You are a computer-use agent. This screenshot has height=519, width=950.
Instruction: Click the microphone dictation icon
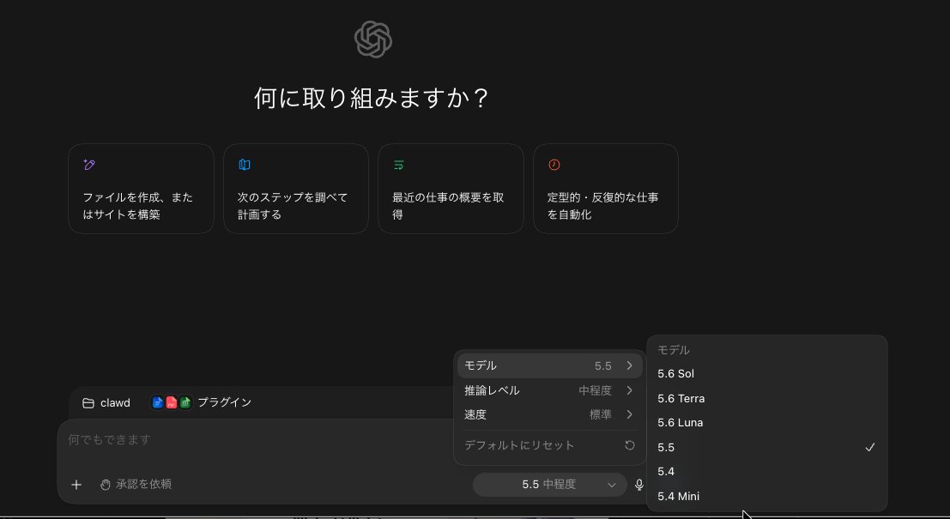click(638, 485)
